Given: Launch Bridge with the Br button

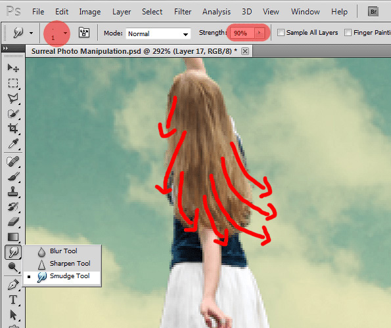Looking at the screenshot, I should (x=373, y=12).
